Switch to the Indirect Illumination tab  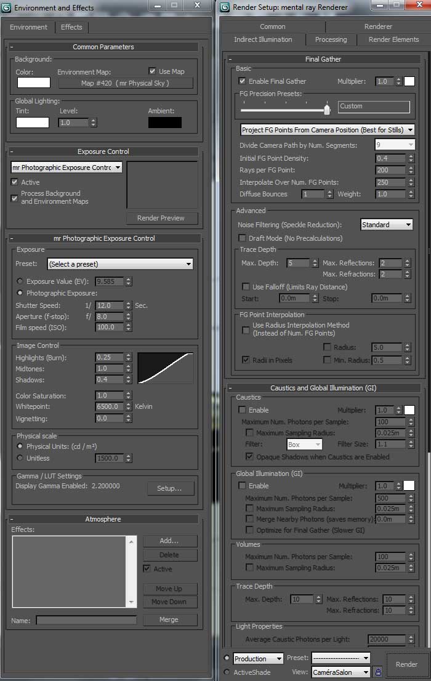[263, 39]
